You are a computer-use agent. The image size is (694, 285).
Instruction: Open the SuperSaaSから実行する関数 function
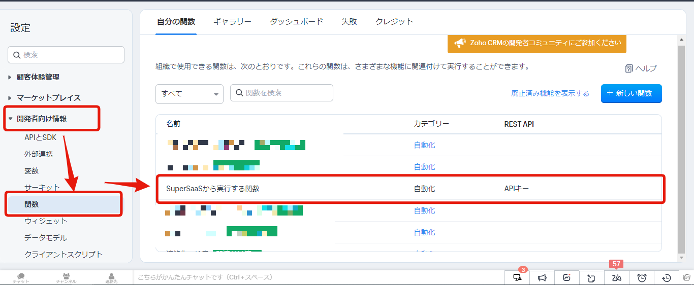pyautogui.click(x=213, y=189)
